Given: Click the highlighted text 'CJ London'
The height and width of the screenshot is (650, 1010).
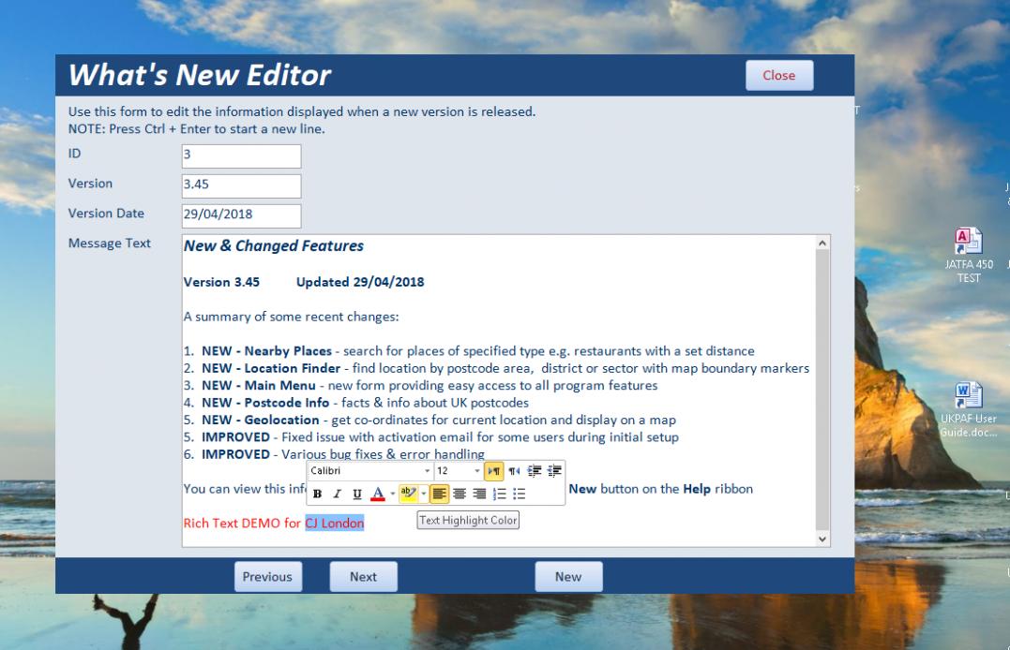Looking at the screenshot, I should (334, 524).
